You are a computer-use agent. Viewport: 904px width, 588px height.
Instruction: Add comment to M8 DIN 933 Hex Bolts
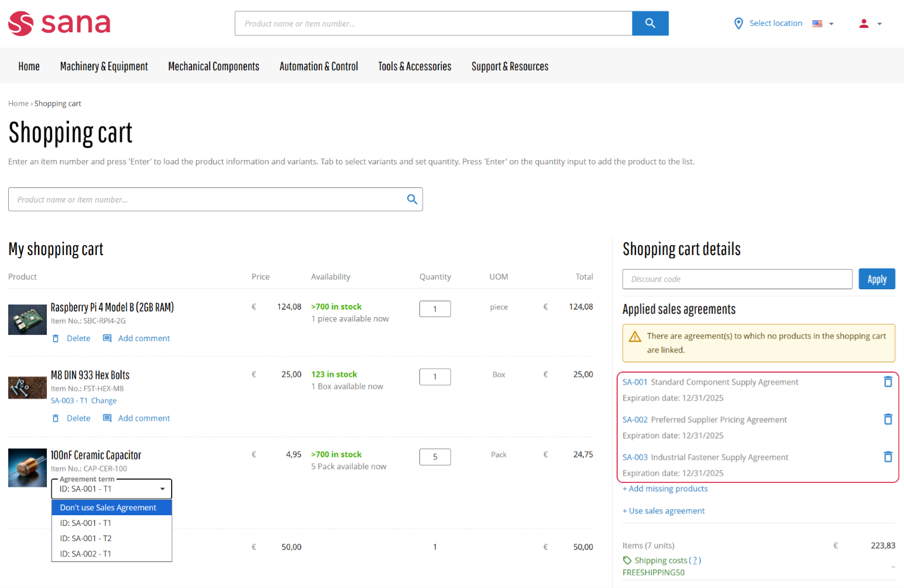[137, 418]
